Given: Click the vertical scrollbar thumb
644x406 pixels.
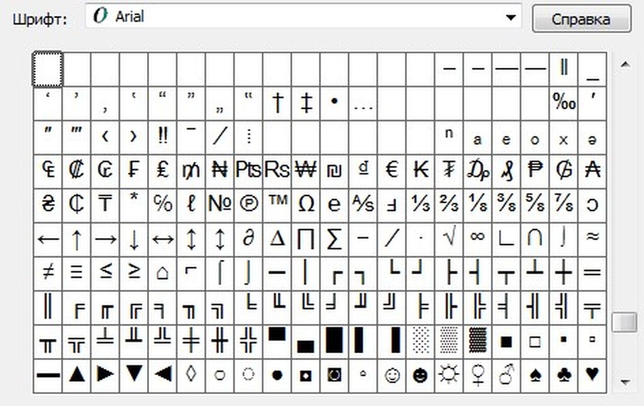Looking at the screenshot, I should (625, 322).
